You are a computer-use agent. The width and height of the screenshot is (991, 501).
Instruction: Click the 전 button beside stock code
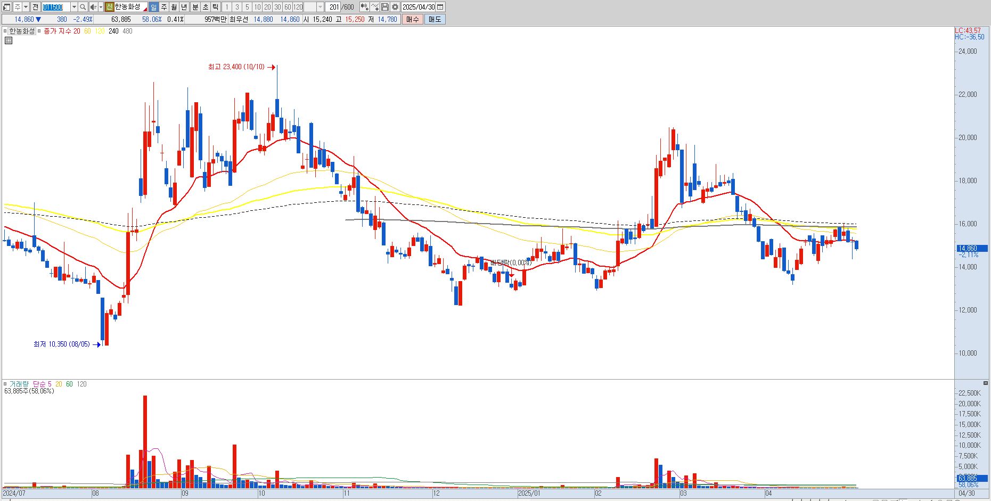(x=35, y=7)
